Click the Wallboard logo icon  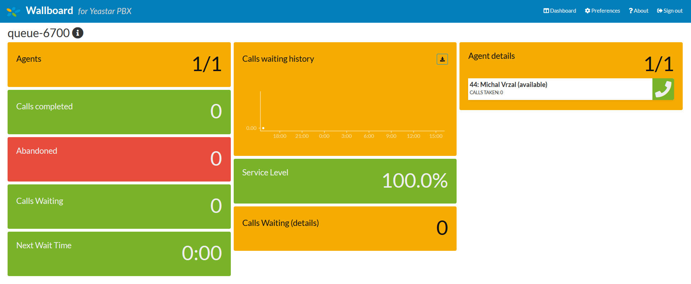coord(13,12)
